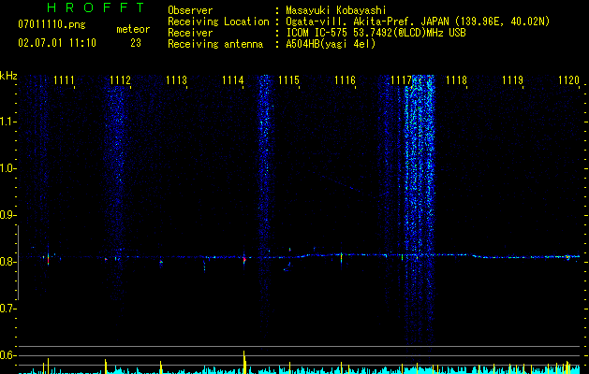Click the Receiver field label
Viewport: 589px width, 374px height.
(x=190, y=33)
